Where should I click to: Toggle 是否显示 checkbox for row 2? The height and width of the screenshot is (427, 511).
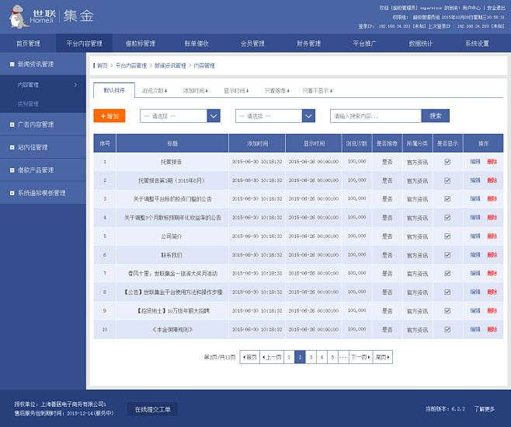tap(447, 180)
